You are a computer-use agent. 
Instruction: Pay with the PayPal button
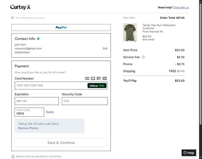[61, 28]
